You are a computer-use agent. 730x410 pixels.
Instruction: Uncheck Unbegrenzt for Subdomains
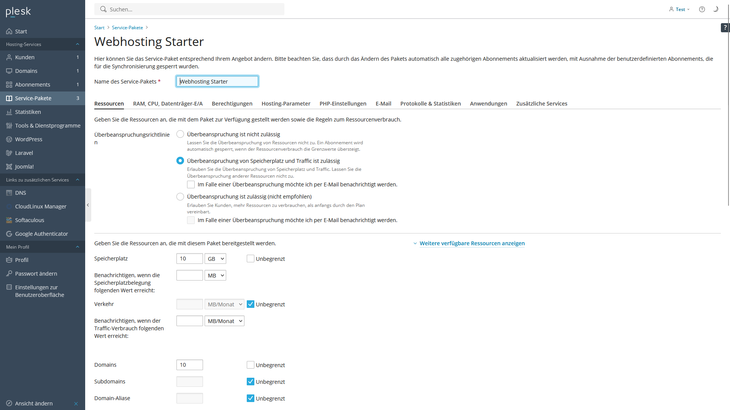click(x=251, y=381)
